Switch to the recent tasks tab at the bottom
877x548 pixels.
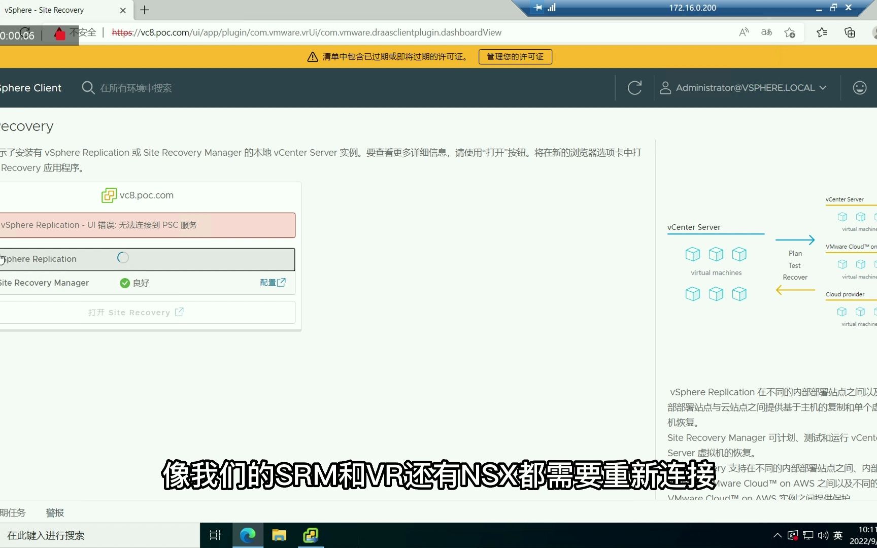point(12,512)
